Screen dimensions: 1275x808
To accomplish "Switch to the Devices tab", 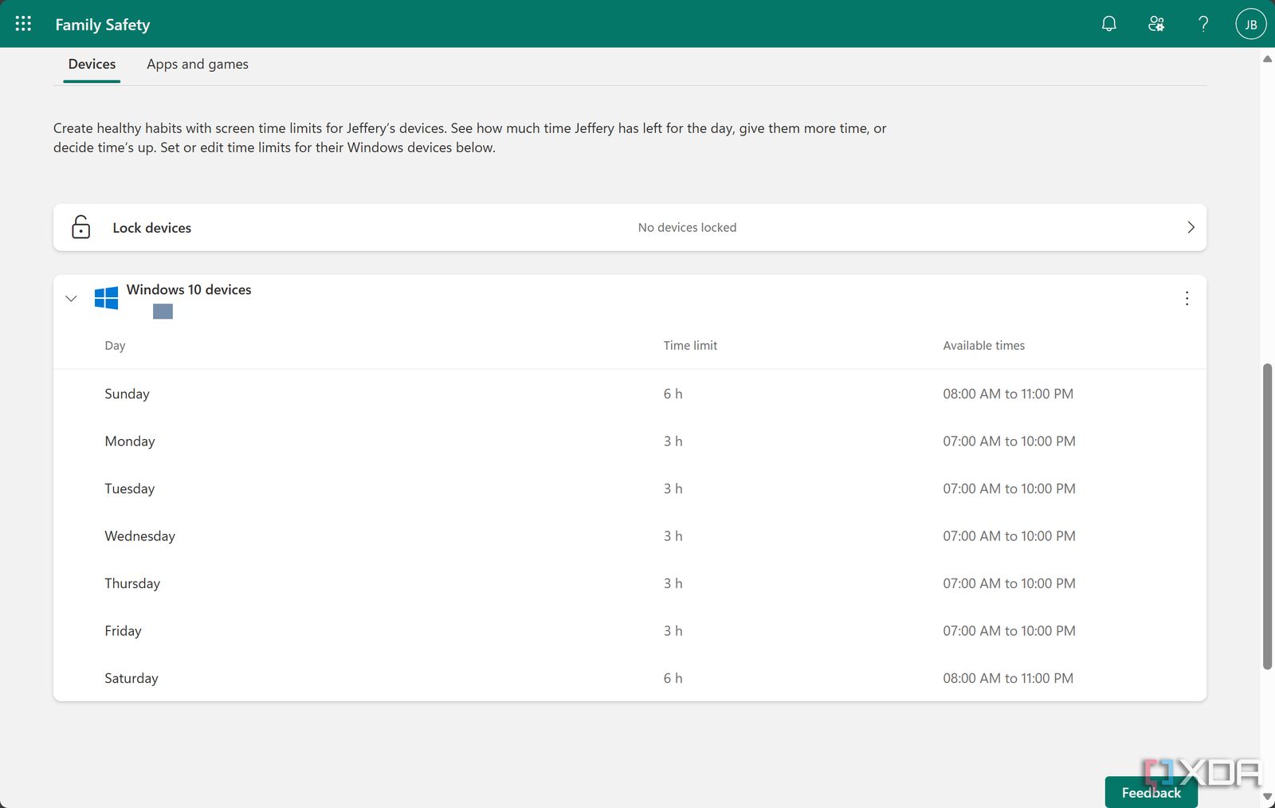I will [x=92, y=65].
